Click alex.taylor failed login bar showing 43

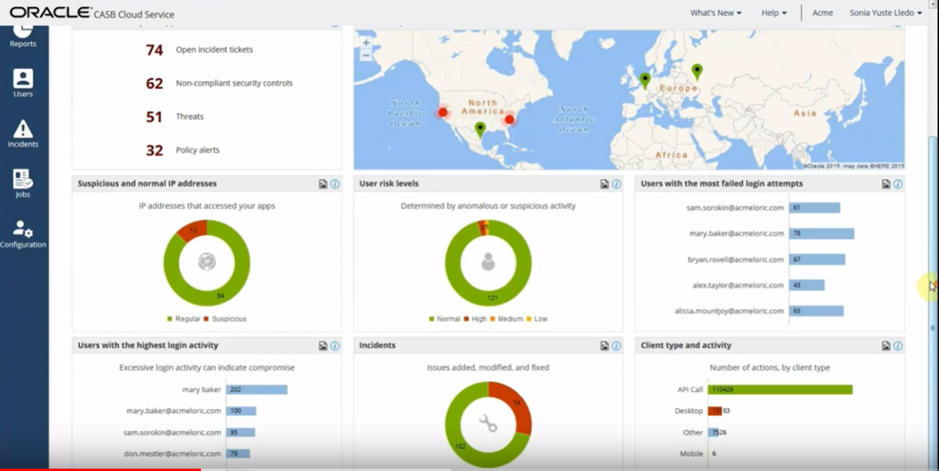pos(807,285)
